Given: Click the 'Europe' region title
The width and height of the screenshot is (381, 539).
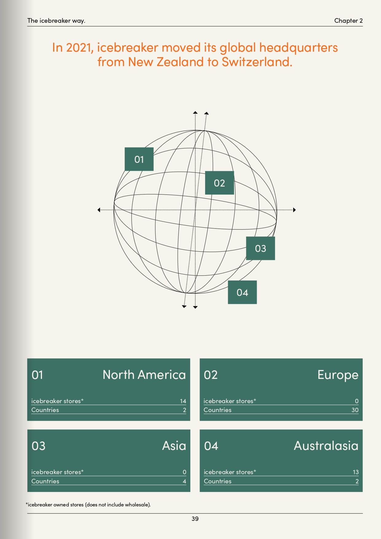Looking at the screenshot, I should click(338, 375).
